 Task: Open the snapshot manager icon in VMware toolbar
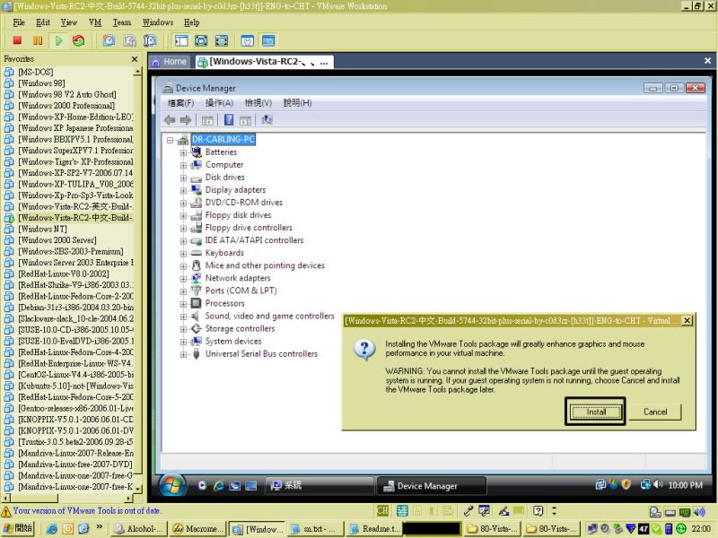coord(150,40)
